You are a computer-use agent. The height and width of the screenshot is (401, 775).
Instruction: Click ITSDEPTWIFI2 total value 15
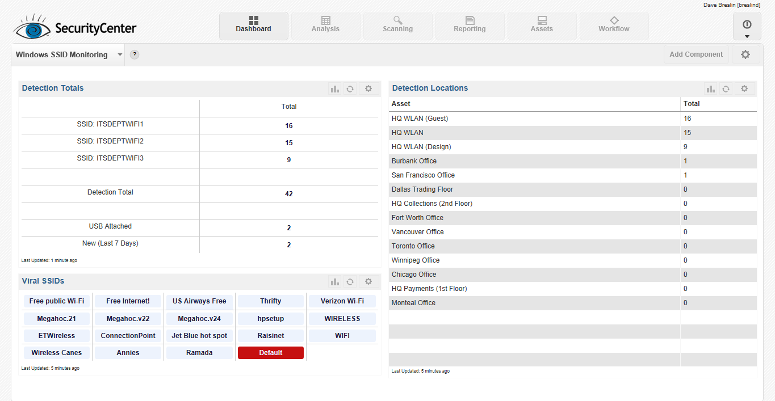289,143
